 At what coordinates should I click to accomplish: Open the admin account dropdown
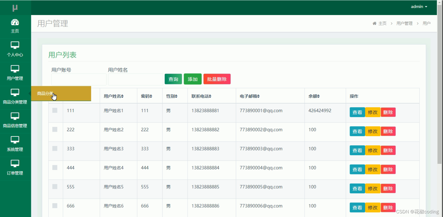[419, 7]
